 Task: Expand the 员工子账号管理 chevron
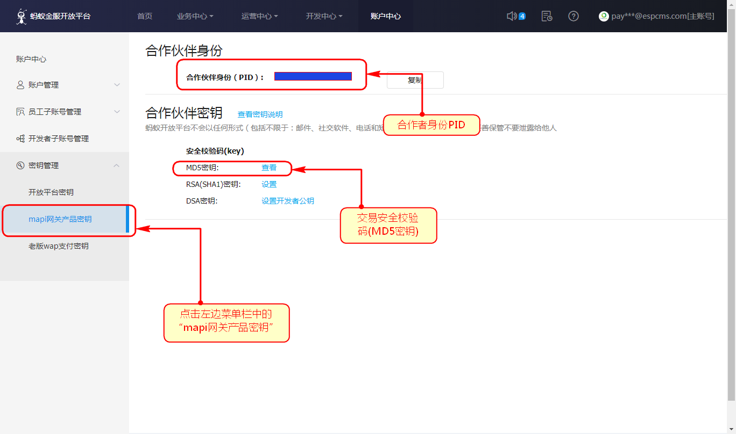(x=117, y=112)
